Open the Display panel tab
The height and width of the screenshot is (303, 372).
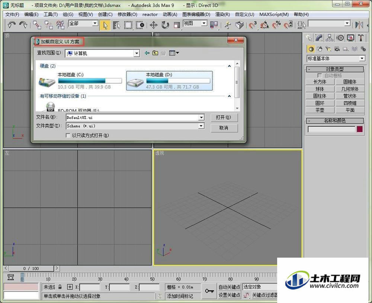coord(351,38)
